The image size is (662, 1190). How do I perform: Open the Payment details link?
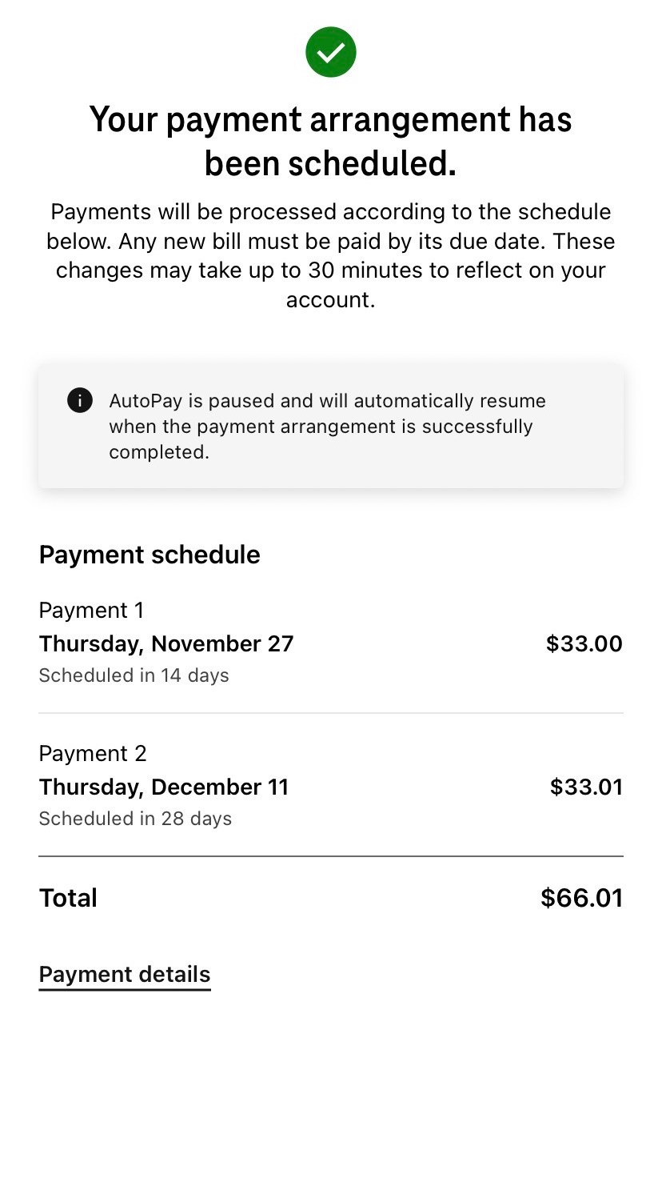click(x=125, y=975)
